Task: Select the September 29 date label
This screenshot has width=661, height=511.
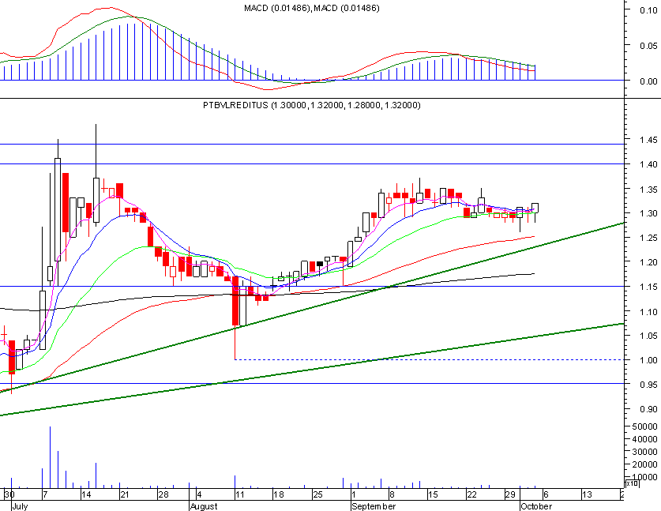Action: [510, 494]
